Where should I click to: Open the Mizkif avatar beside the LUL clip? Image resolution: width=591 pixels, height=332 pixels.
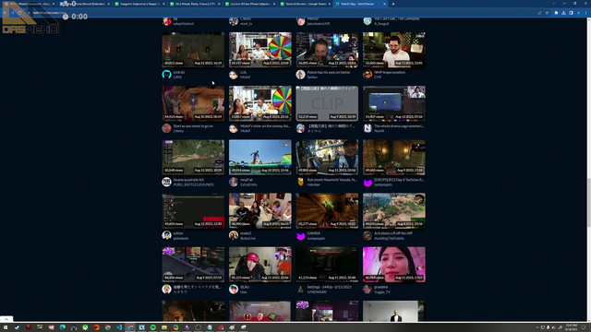pos(234,75)
